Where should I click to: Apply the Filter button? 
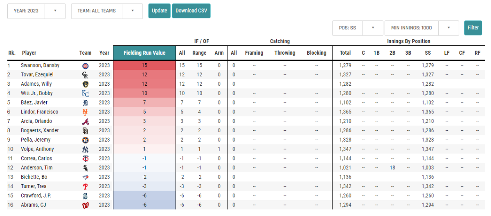coord(473,28)
